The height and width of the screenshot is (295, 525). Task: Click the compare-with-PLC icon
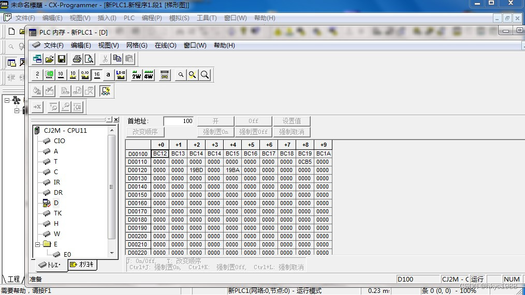[90, 91]
